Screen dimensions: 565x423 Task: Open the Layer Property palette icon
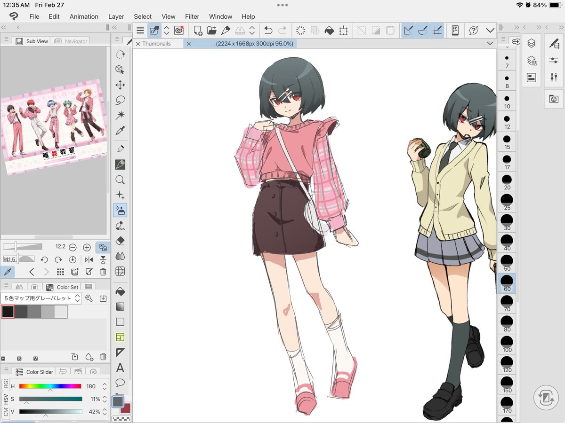coord(532,78)
